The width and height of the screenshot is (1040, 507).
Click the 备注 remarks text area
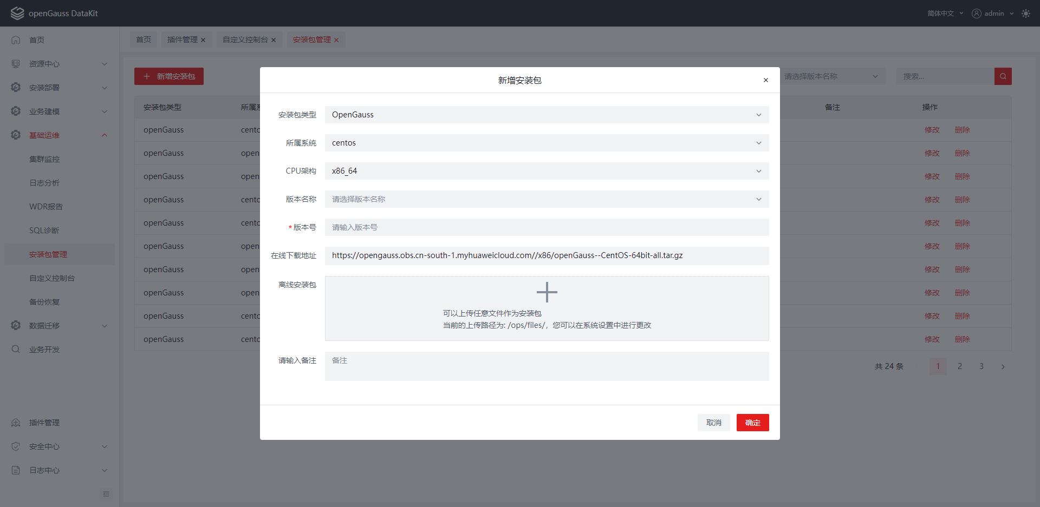pos(547,366)
